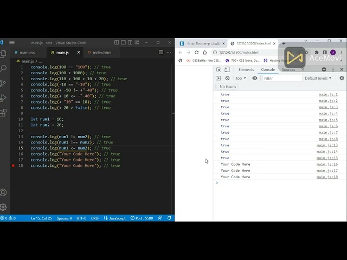The height and width of the screenshot is (260, 347).
Task: Open the Console settings gear
Action: pyautogui.click(x=342, y=78)
